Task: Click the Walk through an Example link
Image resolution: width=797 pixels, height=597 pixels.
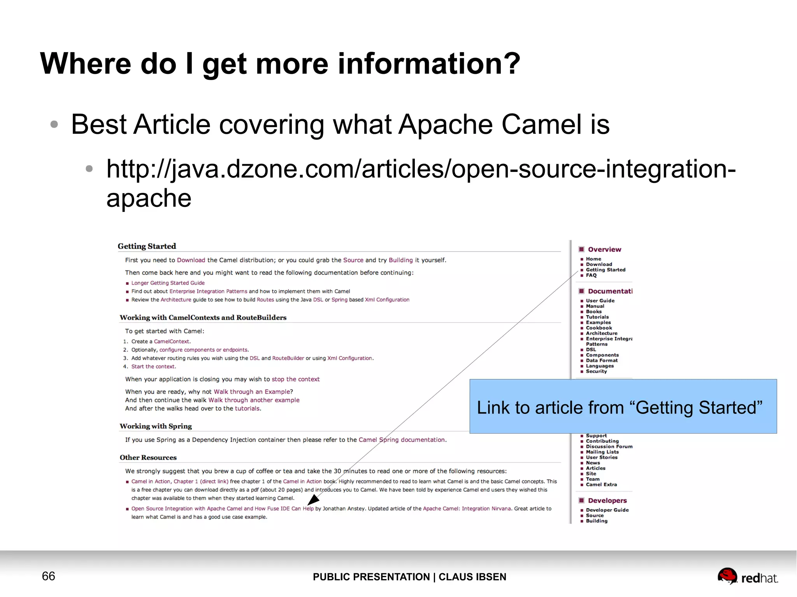Action: click(x=252, y=392)
